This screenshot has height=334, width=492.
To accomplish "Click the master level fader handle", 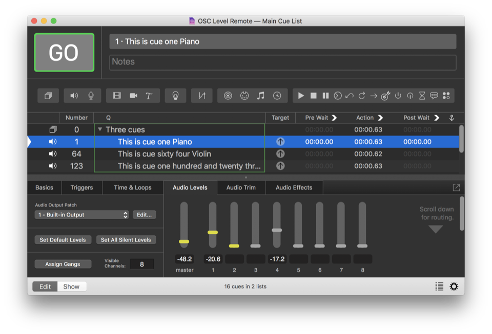I will pos(184,241).
